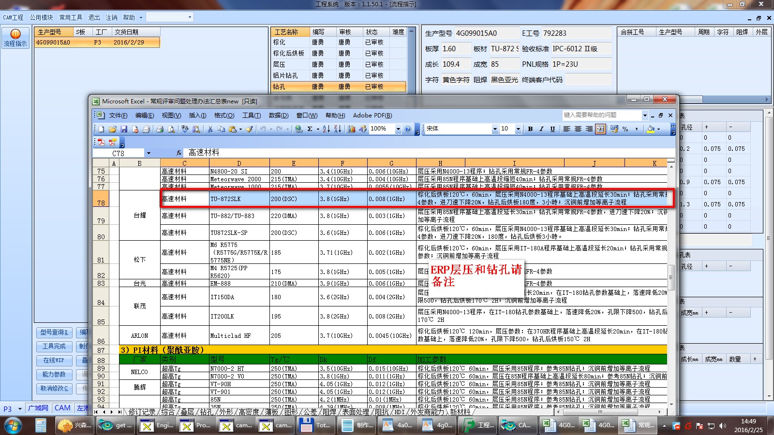
Task: Expand the Fill Color dropdown arrow
Action: (x=658, y=129)
